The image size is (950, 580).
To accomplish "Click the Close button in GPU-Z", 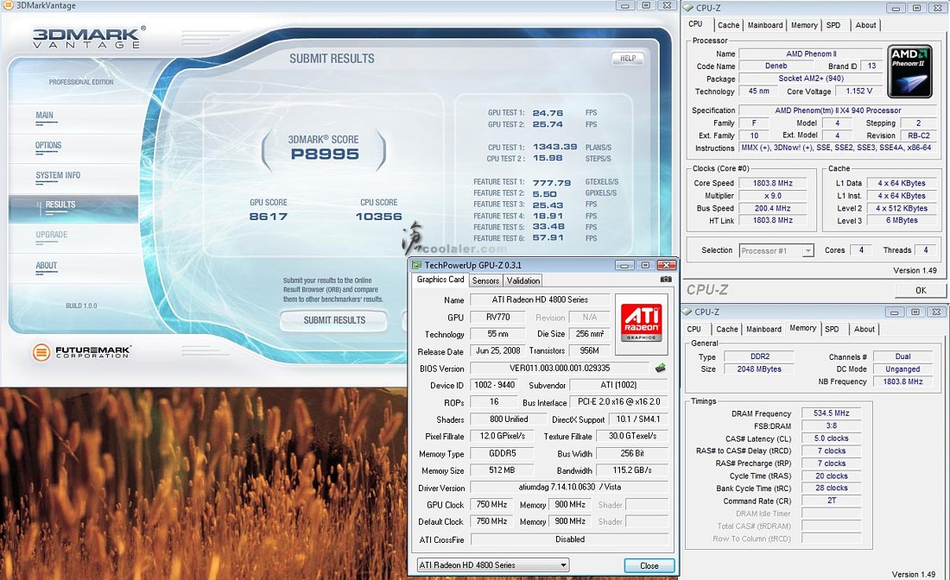I will (x=649, y=565).
